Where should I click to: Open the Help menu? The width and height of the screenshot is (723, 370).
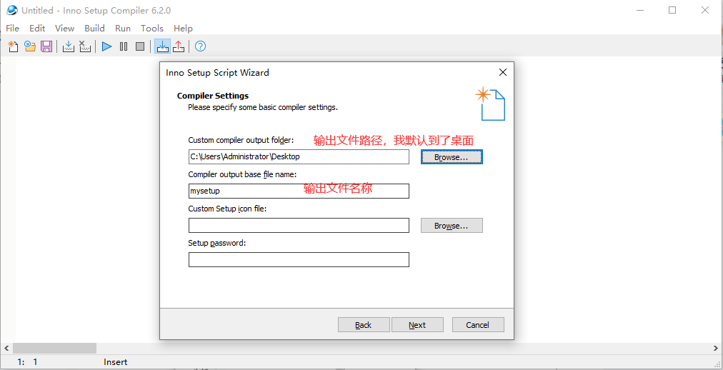point(183,28)
